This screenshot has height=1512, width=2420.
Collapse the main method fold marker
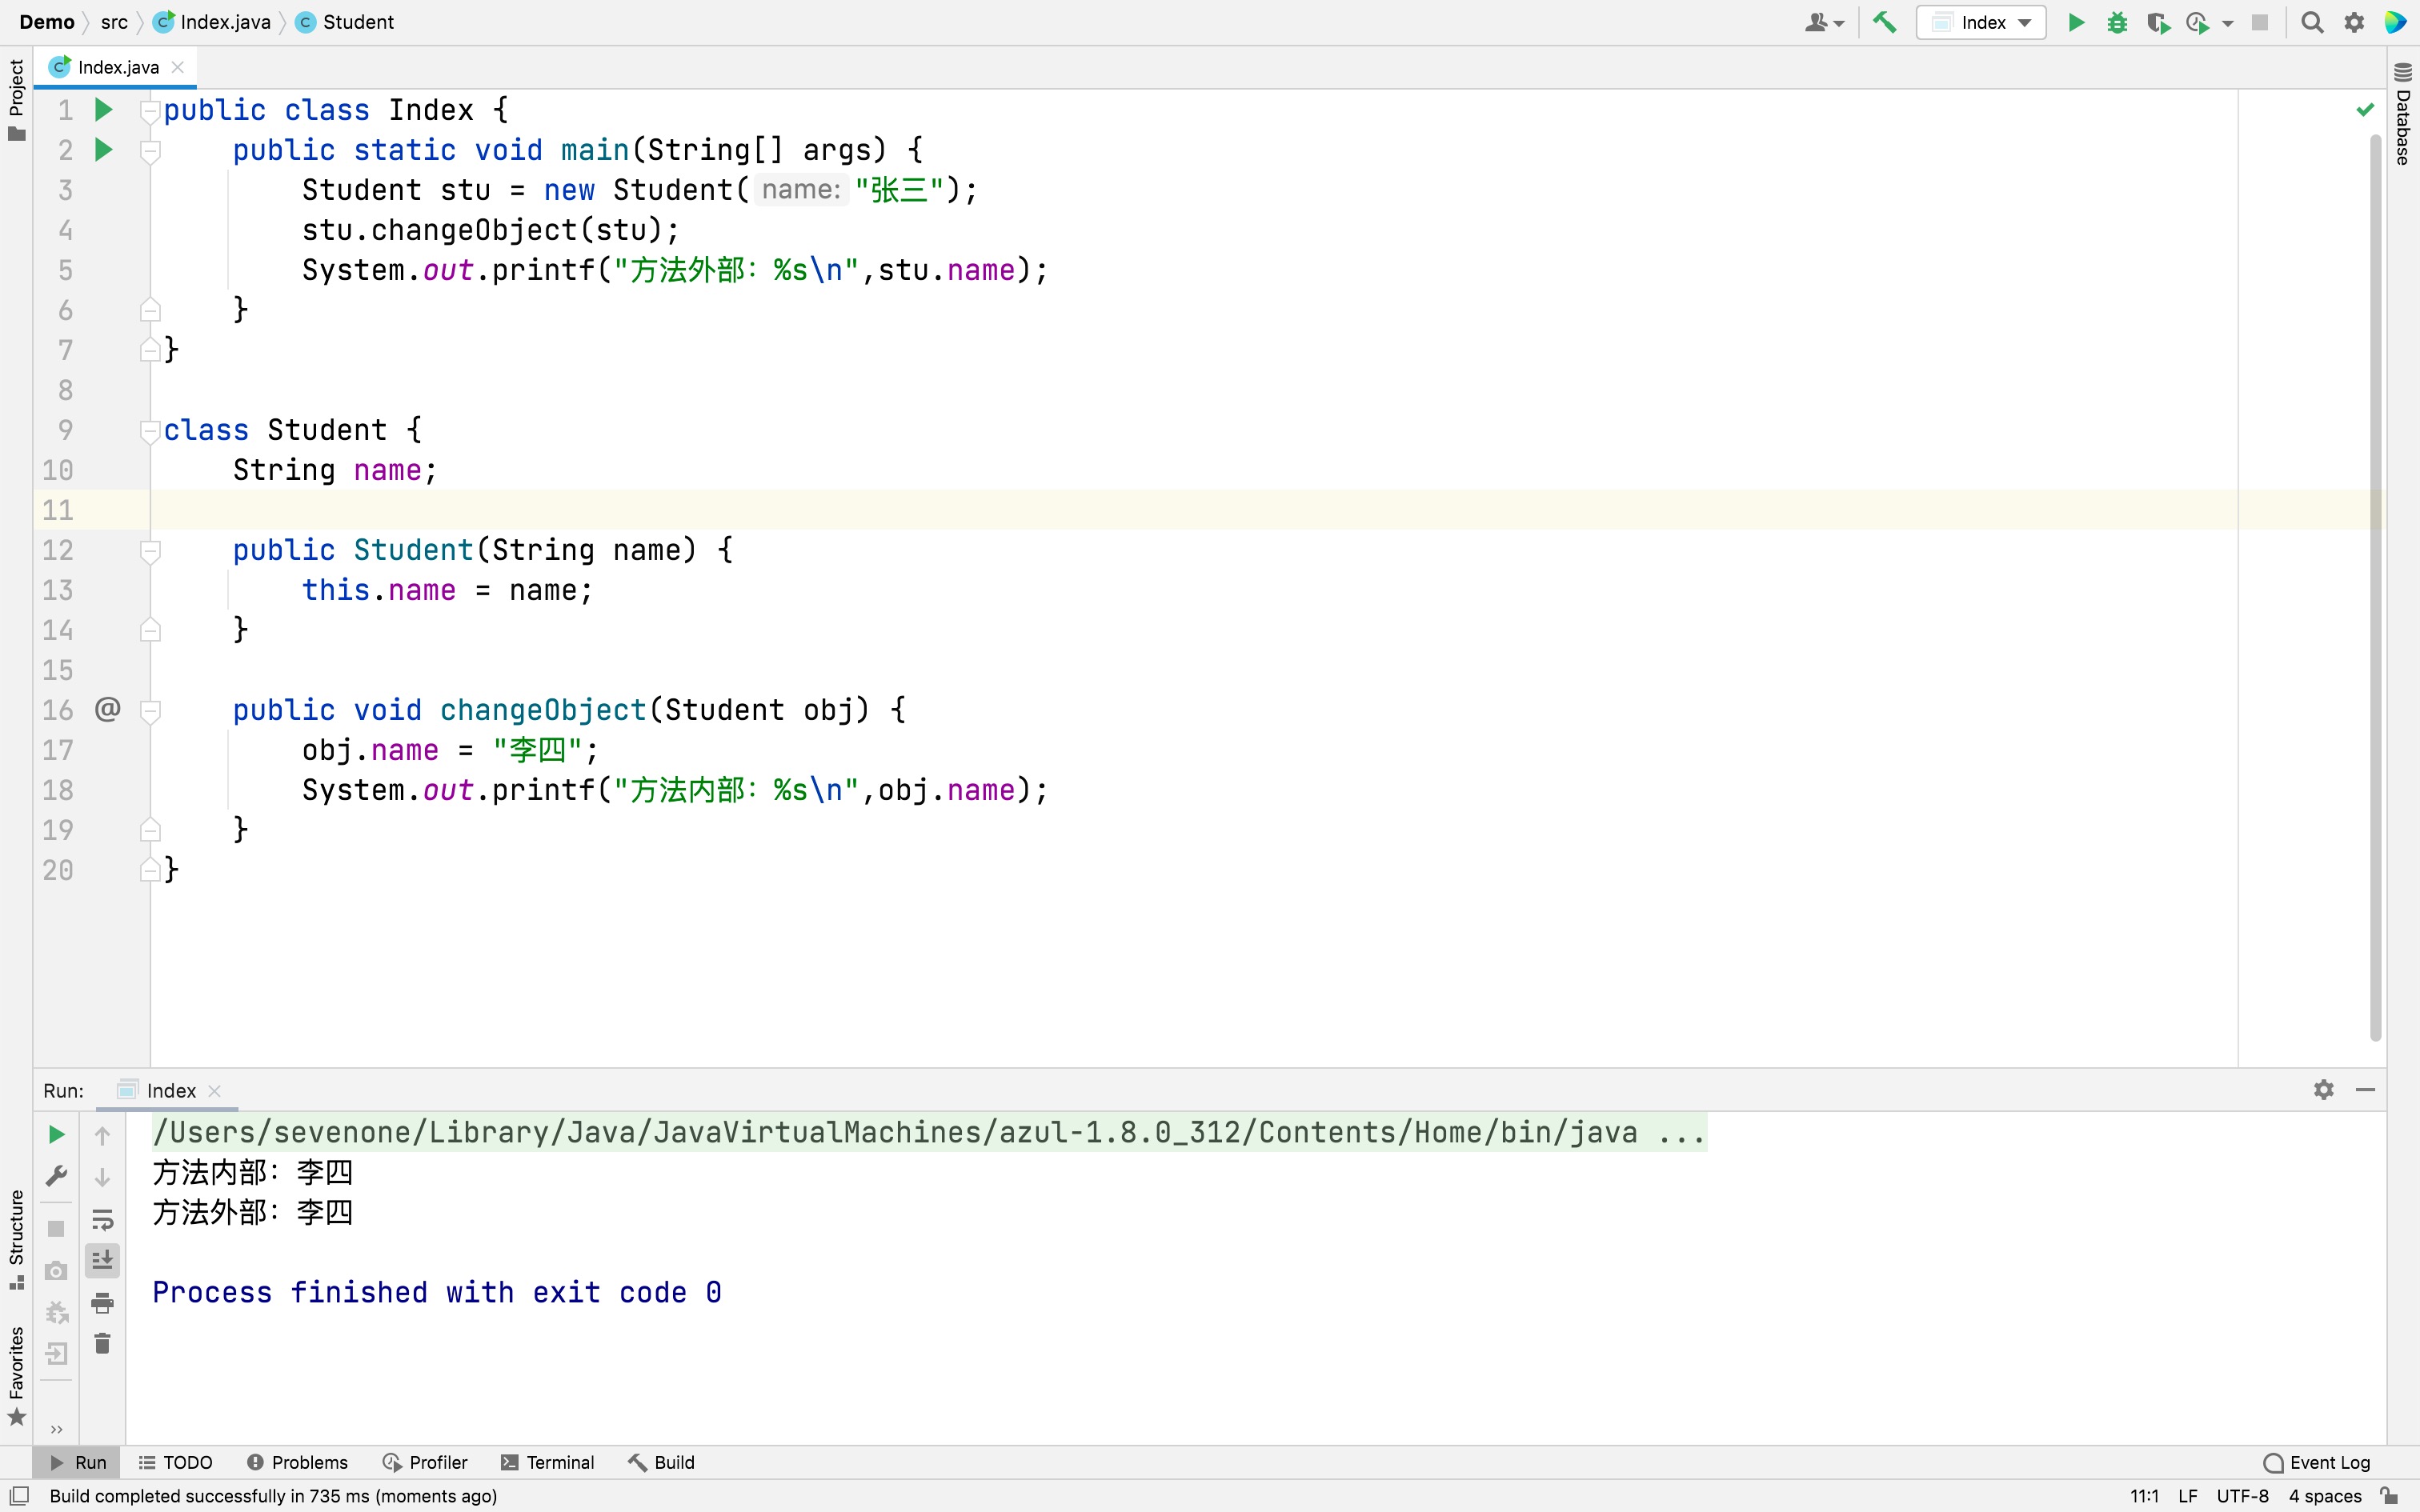pos(151,150)
